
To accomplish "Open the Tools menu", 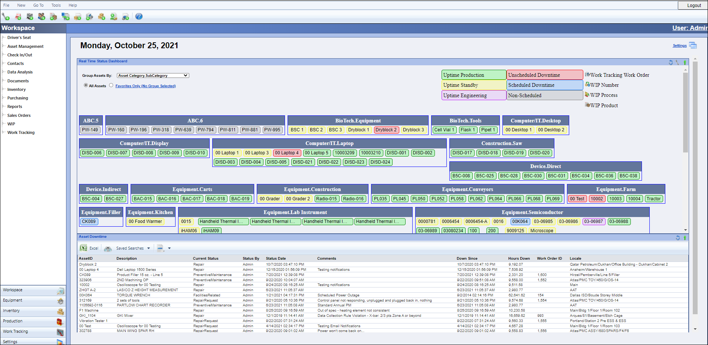I will point(56,5).
